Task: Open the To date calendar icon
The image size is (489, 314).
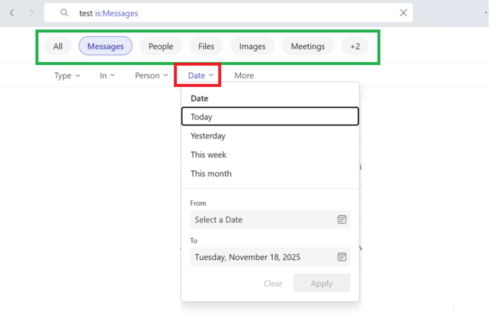Action: click(342, 257)
